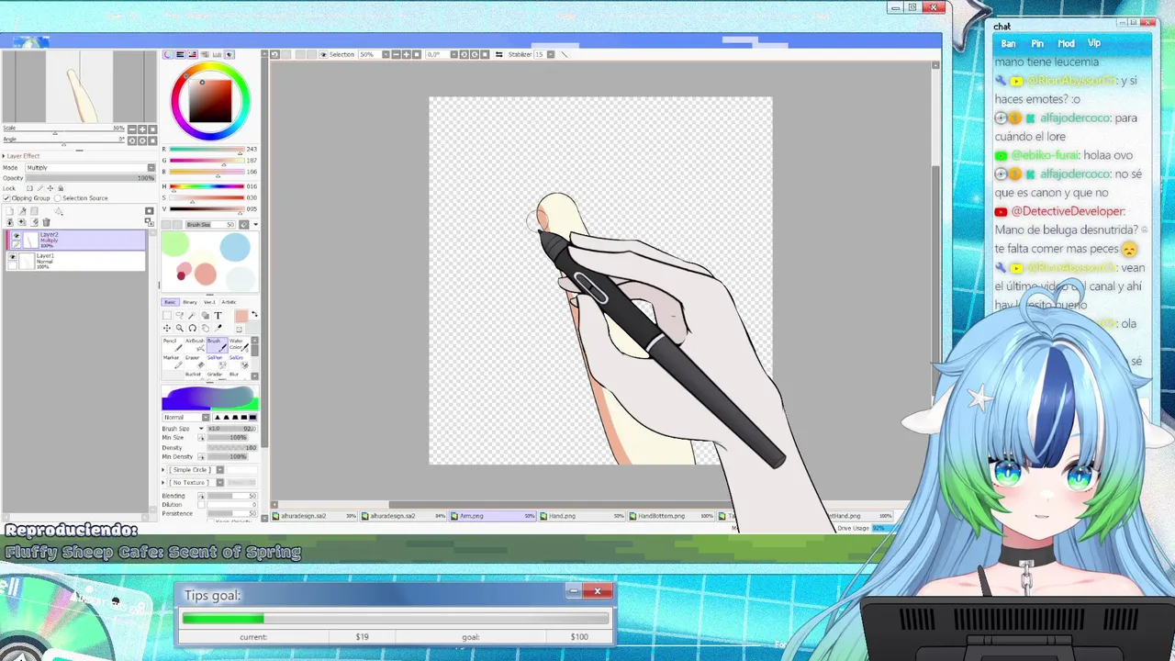This screenshot has height=661, width=1175.
Task: Toggle Dilution pressure checkbox
Action: 200,505
